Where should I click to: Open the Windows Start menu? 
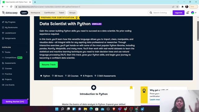[57, 109]
